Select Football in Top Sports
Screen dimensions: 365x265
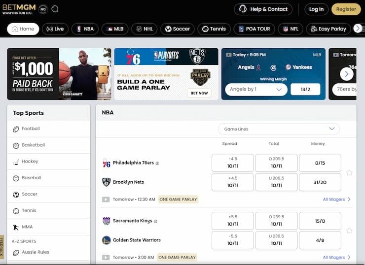[x=49, y=129]
